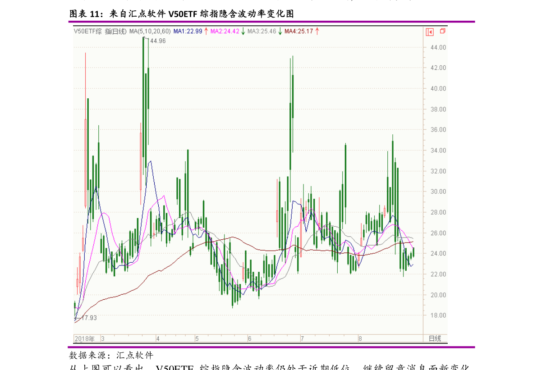Click the 2018年 label on time axis
Screen dimensions: 537x370
[x=84, y=338]
